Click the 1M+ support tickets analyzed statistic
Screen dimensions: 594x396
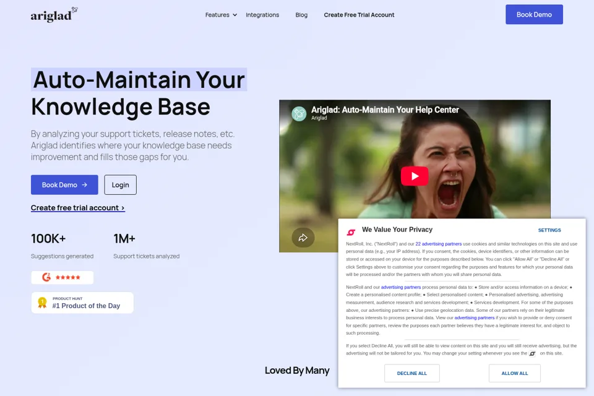pyautogui.click(x=146, y=246)
